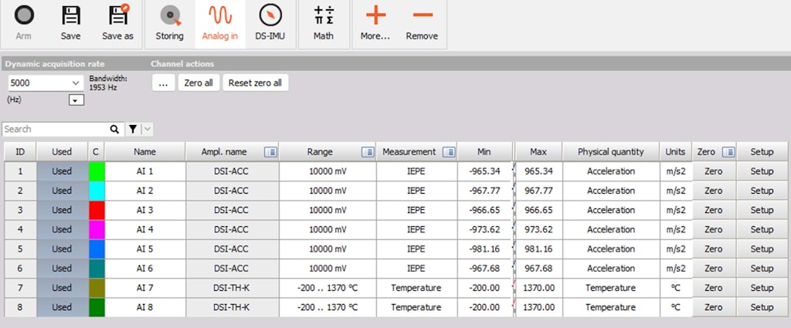Zero channel AI 5
Viewport: 791px width, 328px height.
pyautogui.click(x=713, y=249)
